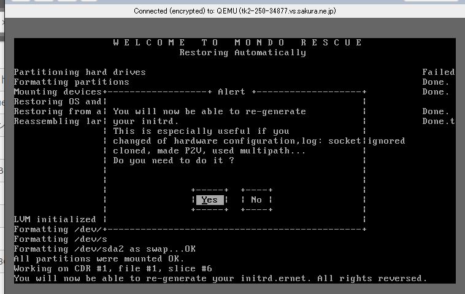The height and width of the screenshot is (294, 465).
Task: Click 'cloned, made P2V, used multipath...' line
Action: pos(209,150)
